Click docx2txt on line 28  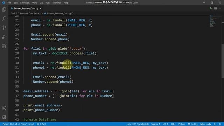click(x=60, y=53)
